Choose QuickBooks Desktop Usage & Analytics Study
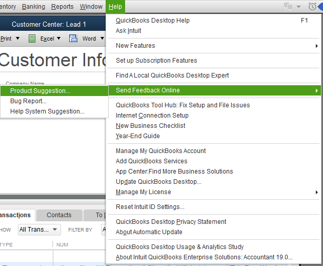Screen dimensions: 323x266 coord(213,247)
